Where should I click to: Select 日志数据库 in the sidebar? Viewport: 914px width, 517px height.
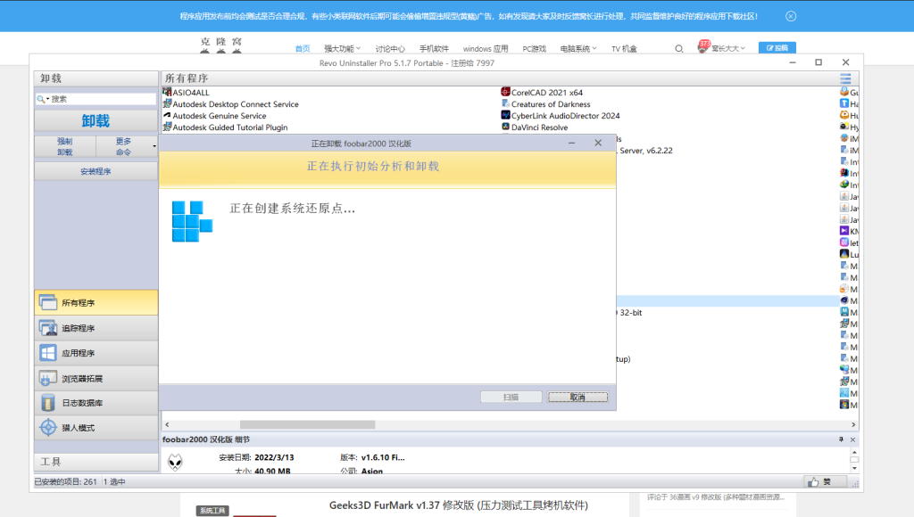point(96,403)
